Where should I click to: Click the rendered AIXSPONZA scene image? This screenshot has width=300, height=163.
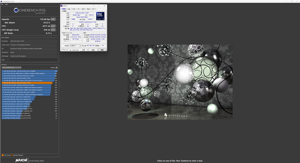click(180, 82)
